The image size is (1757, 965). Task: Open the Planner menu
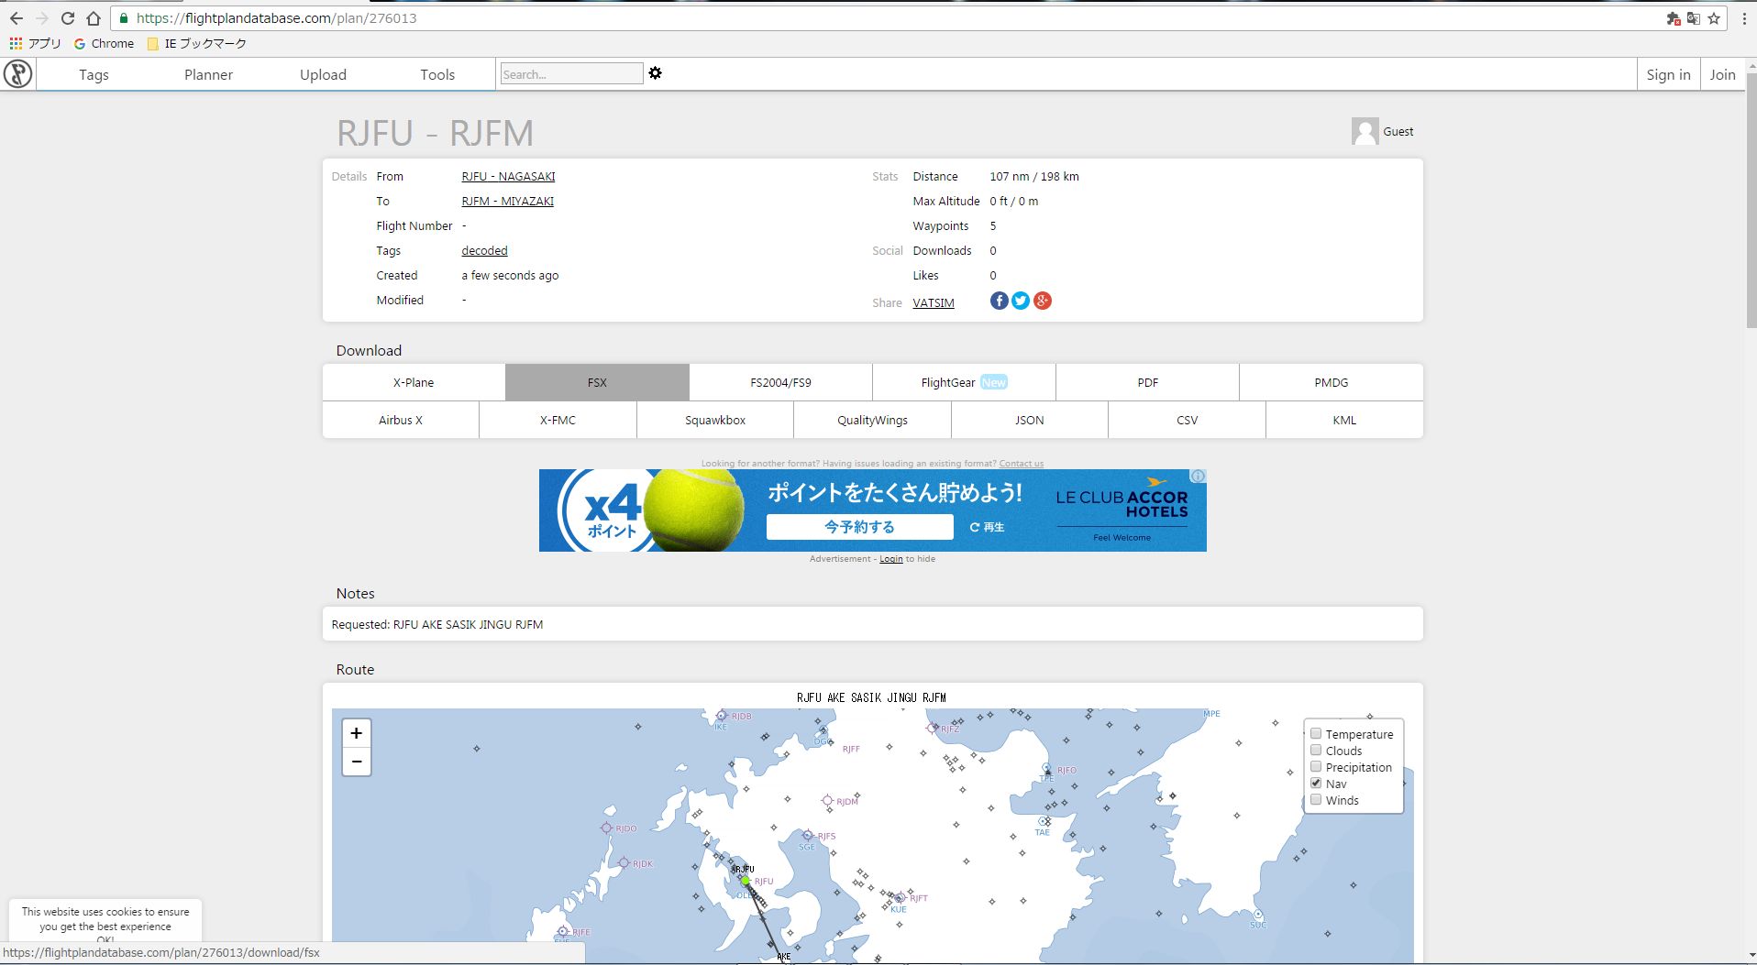pos(208,74)
